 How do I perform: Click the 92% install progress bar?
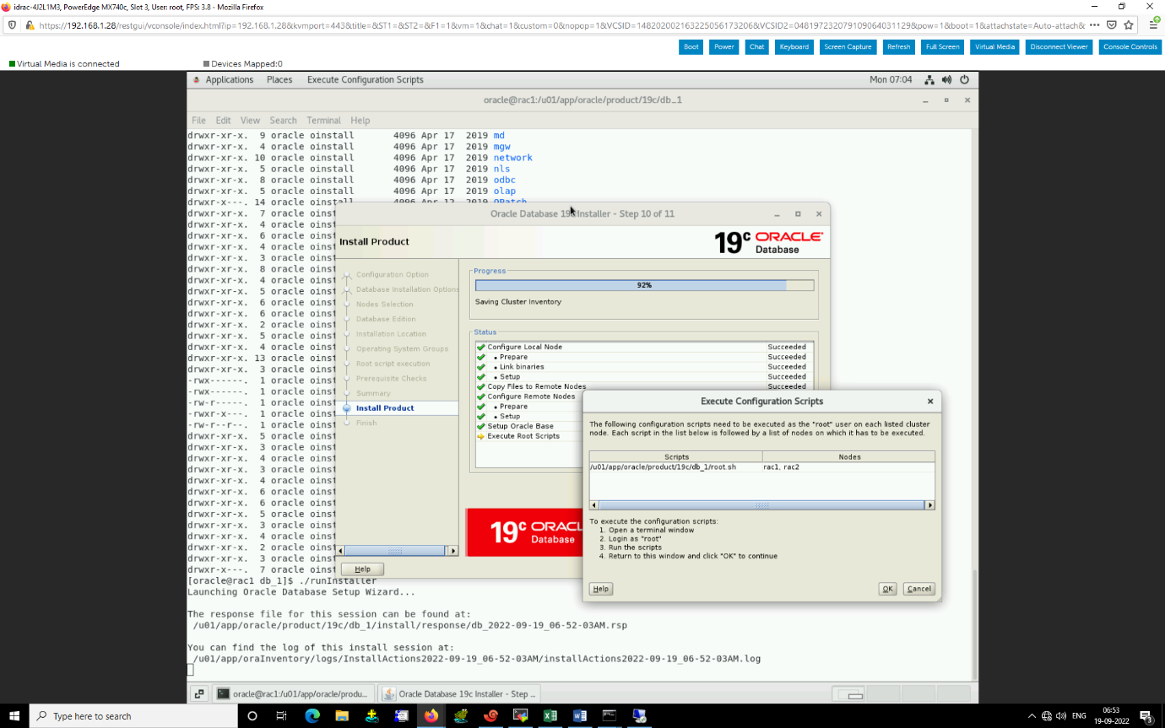click(644, 285)
